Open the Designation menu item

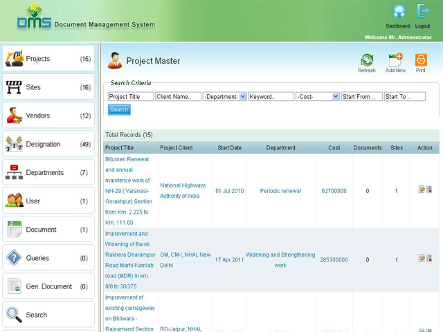(48, 144)
